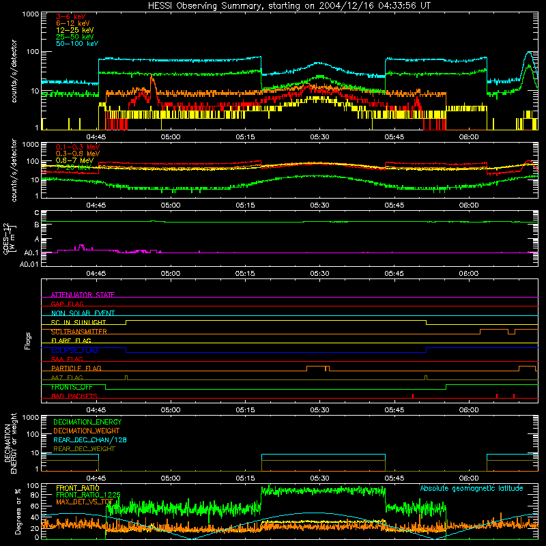
Task: Click the orange 0.3-0.8 MeV legend entry
Action: tap(78, 154)
